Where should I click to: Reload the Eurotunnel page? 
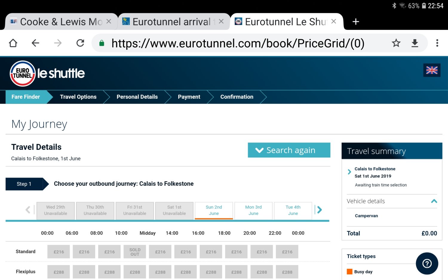80,43
